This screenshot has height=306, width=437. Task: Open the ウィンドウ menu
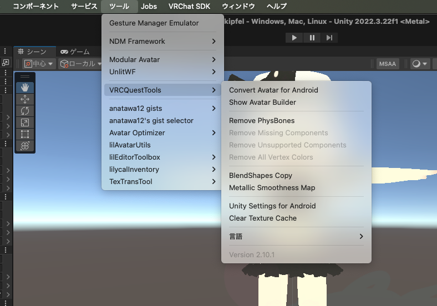[x=238, y=6]
